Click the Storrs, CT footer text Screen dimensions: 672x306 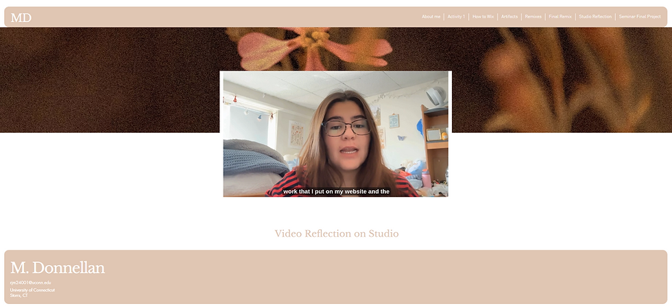click(19, 295)
